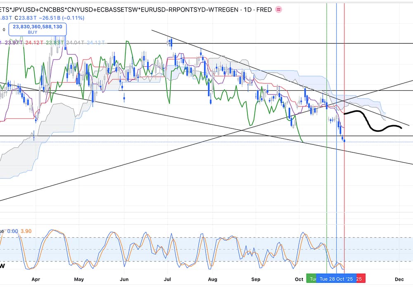Click the symbol formula title text
This screenshot has width=413, height=289.
[x=120, y=9]
